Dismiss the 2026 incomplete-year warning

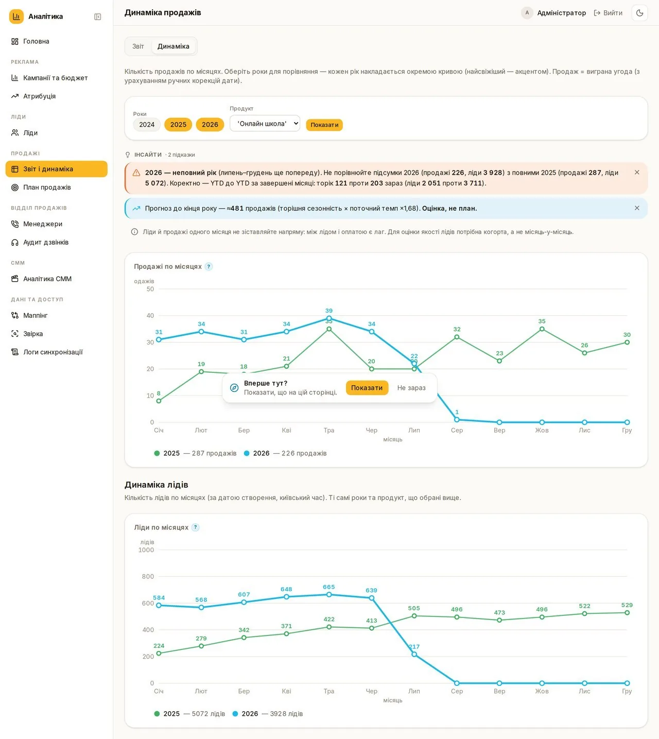tap(637, 173)
